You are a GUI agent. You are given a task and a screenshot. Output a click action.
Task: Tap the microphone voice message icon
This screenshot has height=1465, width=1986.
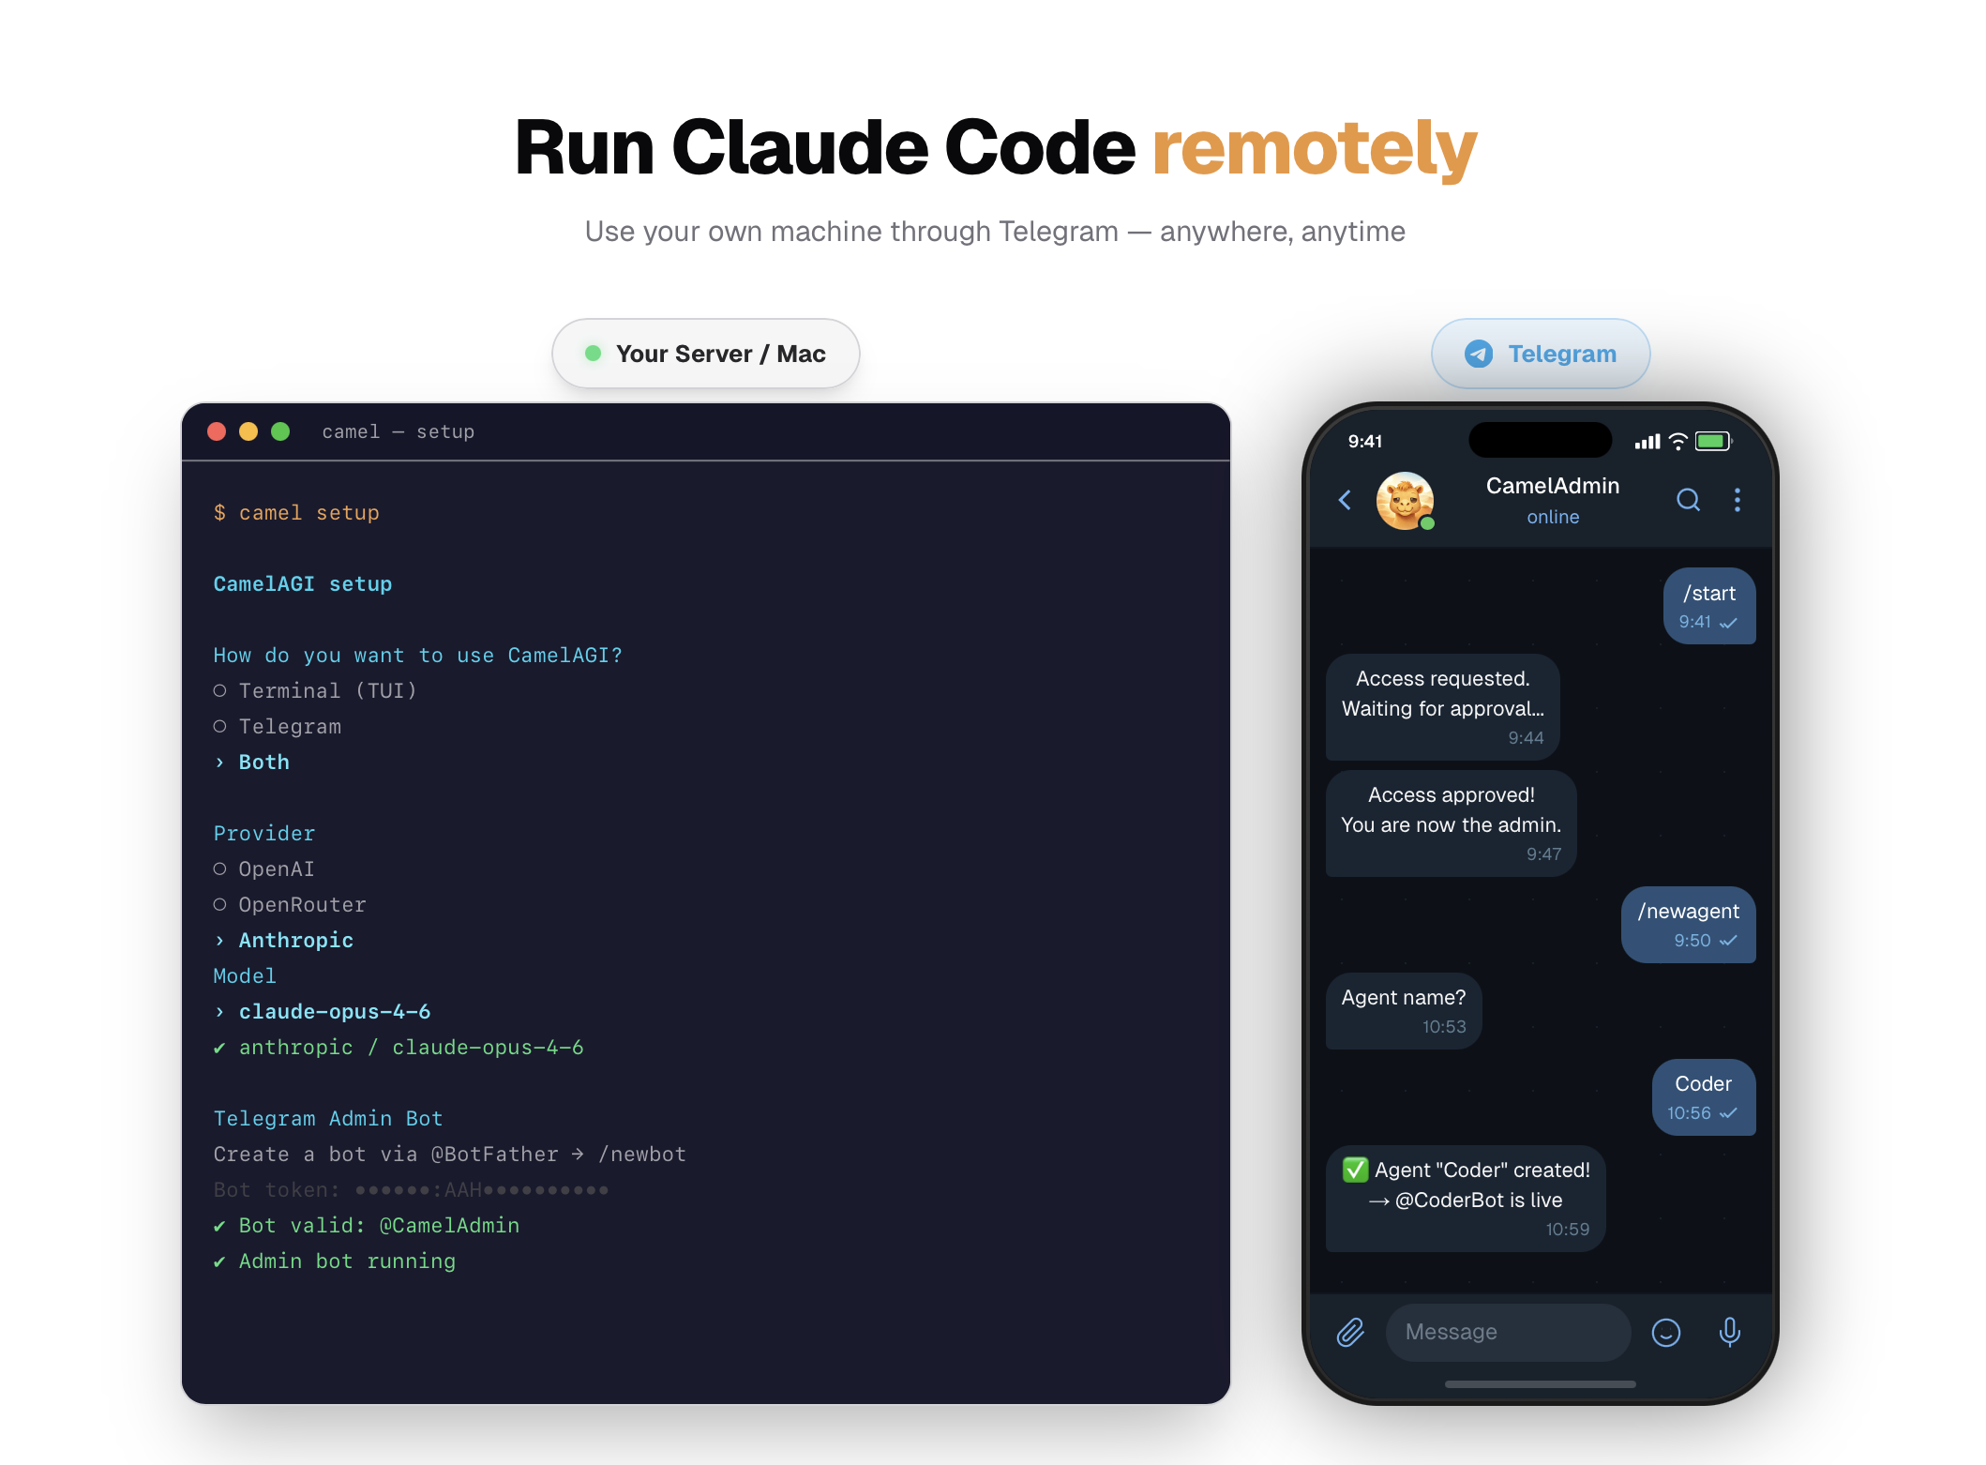(x=1729, y=1332)
